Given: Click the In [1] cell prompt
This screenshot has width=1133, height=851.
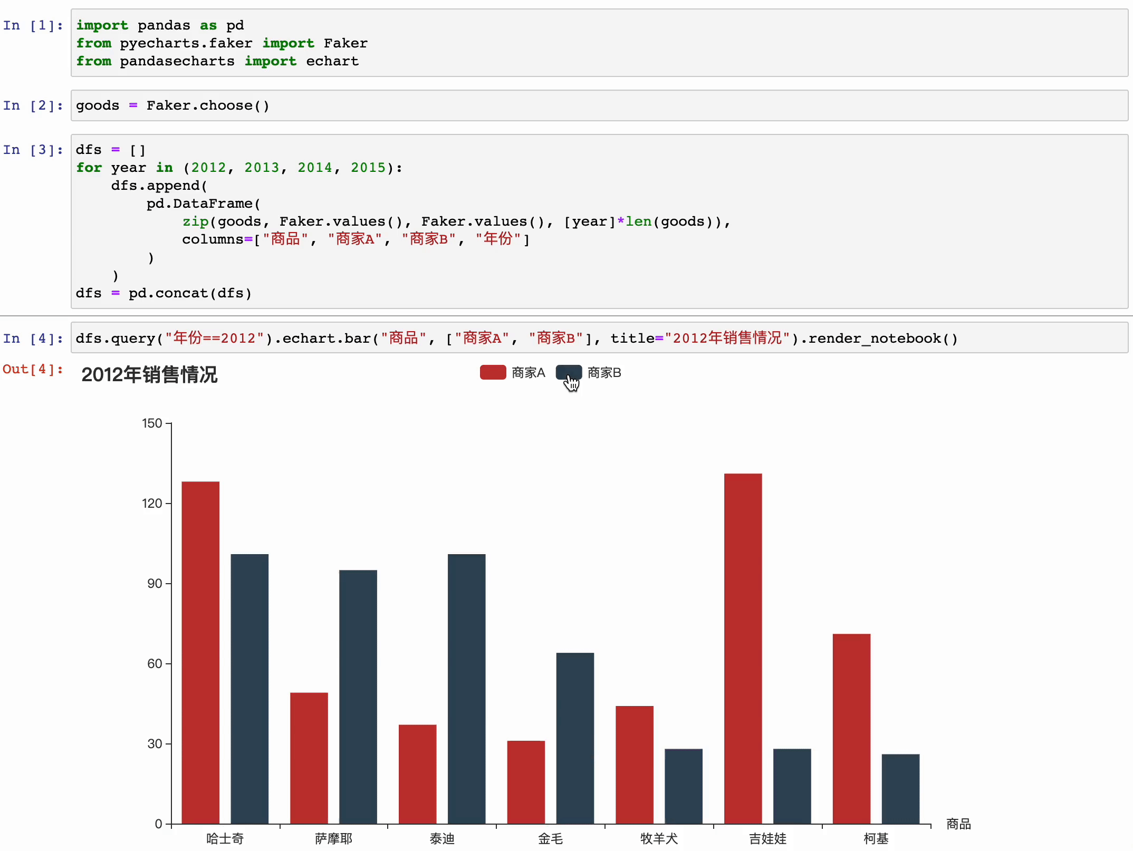Looking at the screenshot, I should (32, 25).
